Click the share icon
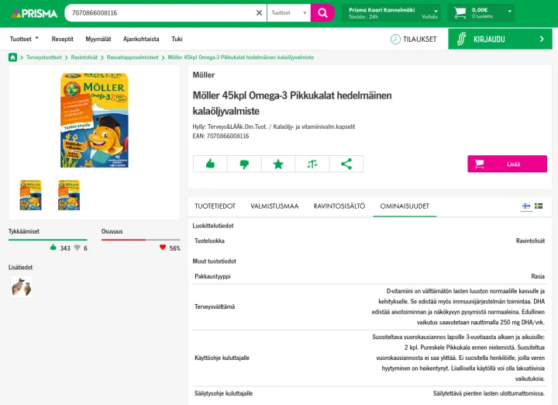This screenshot has height=405, width=558. [x=346, y=164]
